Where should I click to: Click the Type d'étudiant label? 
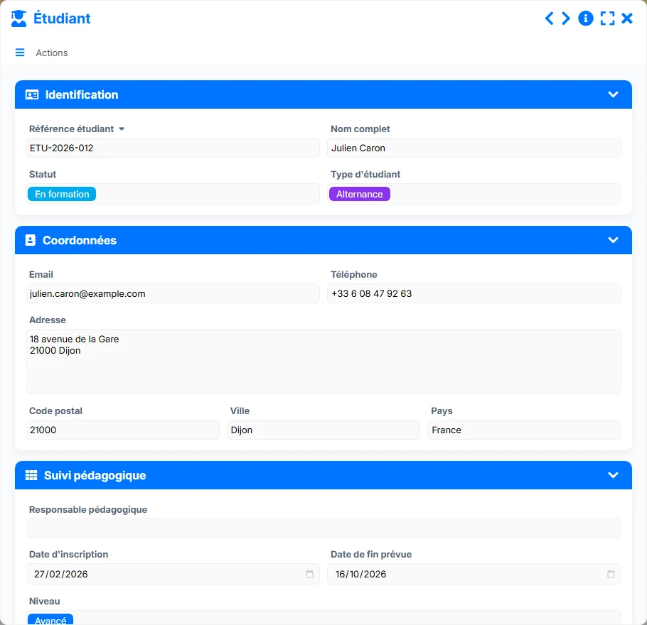(365, 175)
